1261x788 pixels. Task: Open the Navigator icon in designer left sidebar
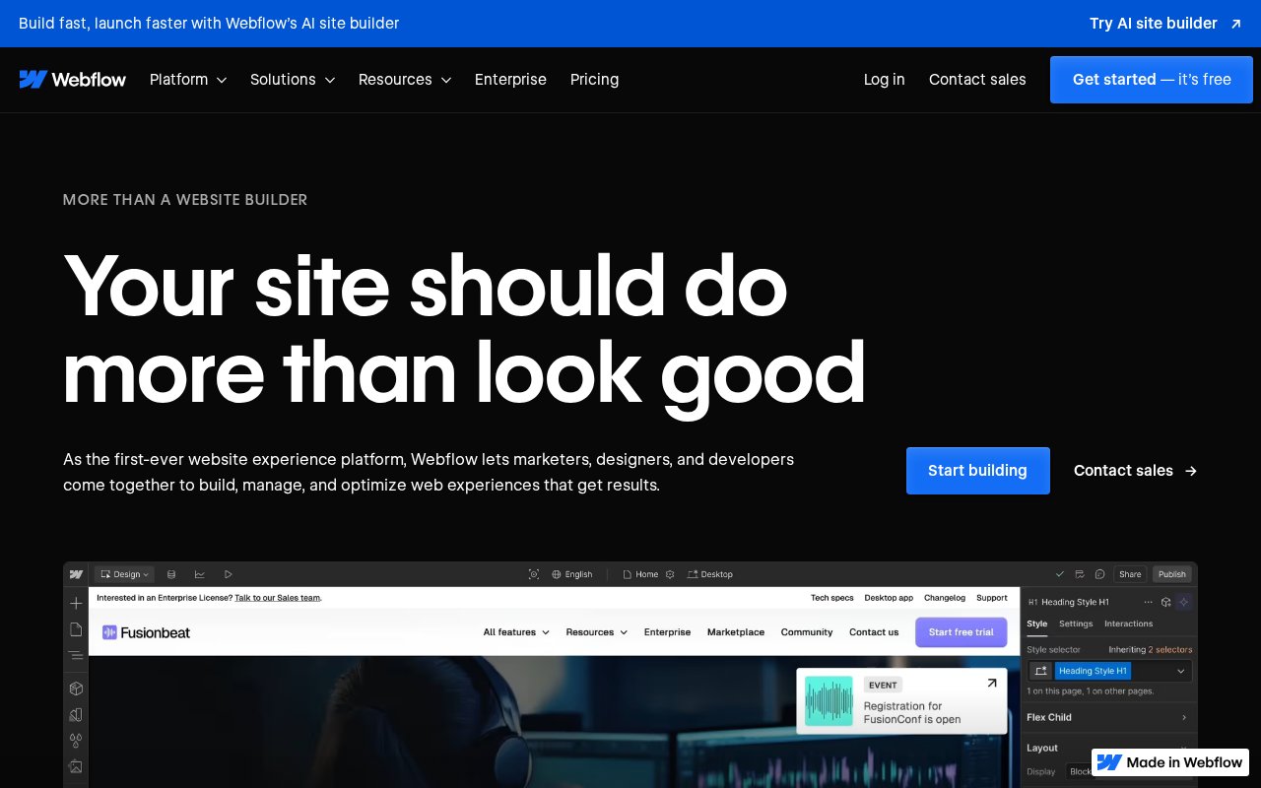coord(76,655)
